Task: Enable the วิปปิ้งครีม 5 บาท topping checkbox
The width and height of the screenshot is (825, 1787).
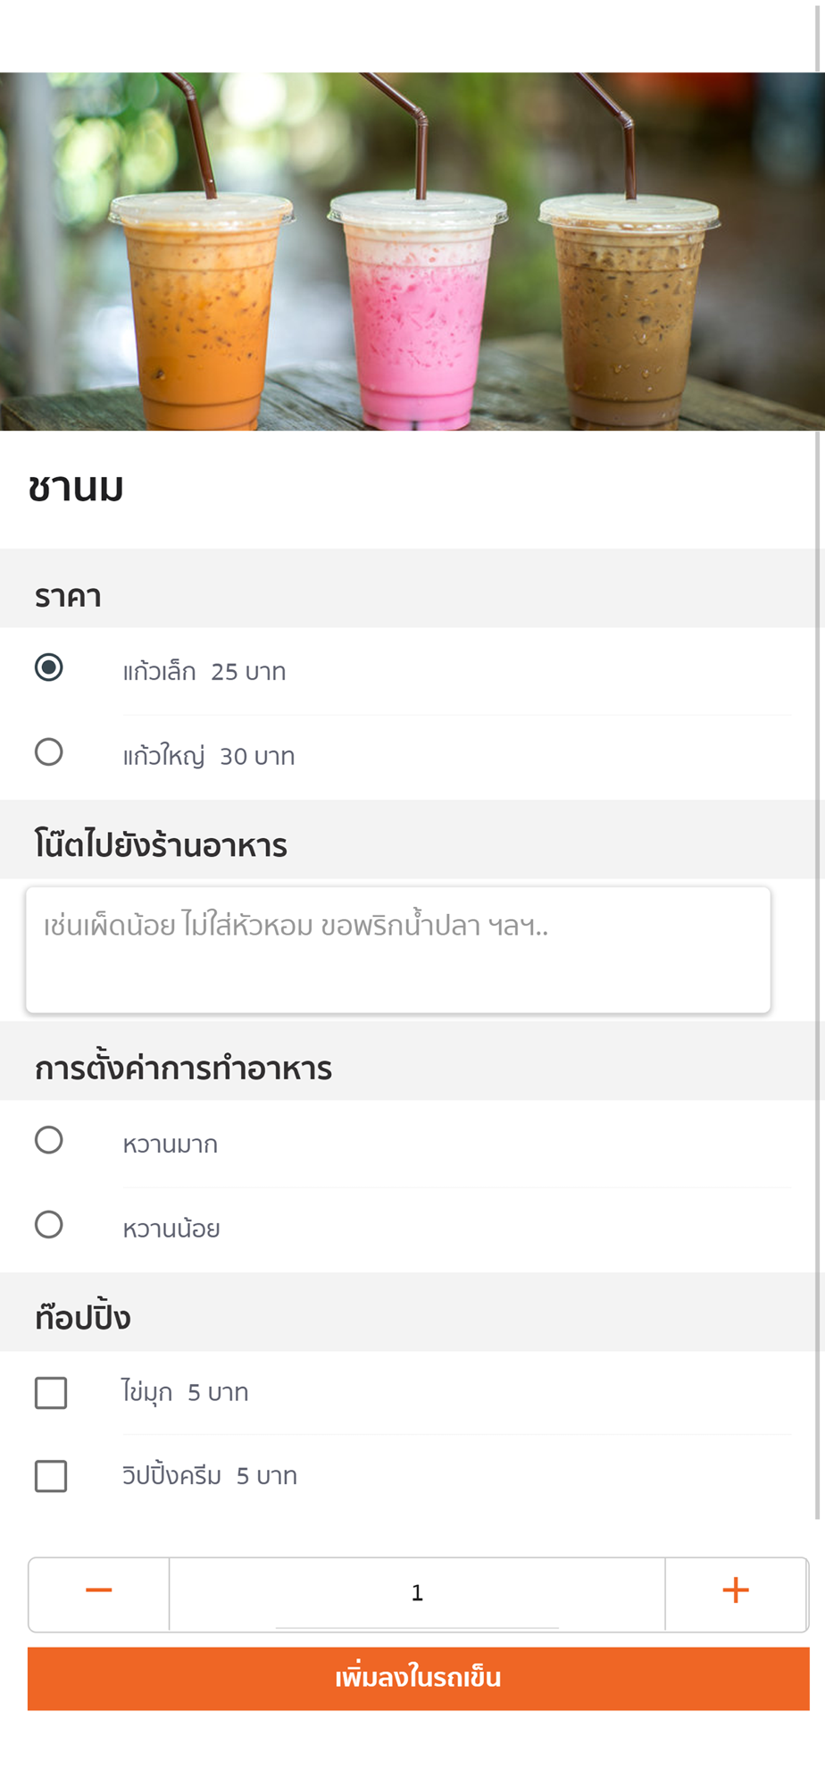Action: 51,1477
